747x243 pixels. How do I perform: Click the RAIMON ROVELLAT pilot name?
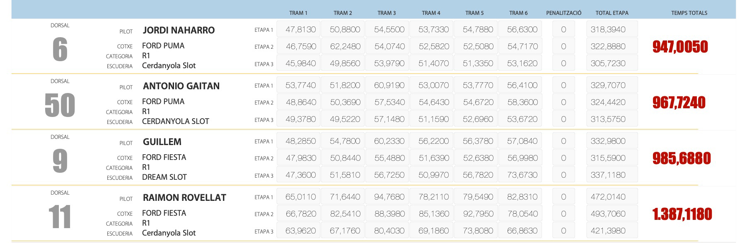pyautogui.click(x=184, y=198)
